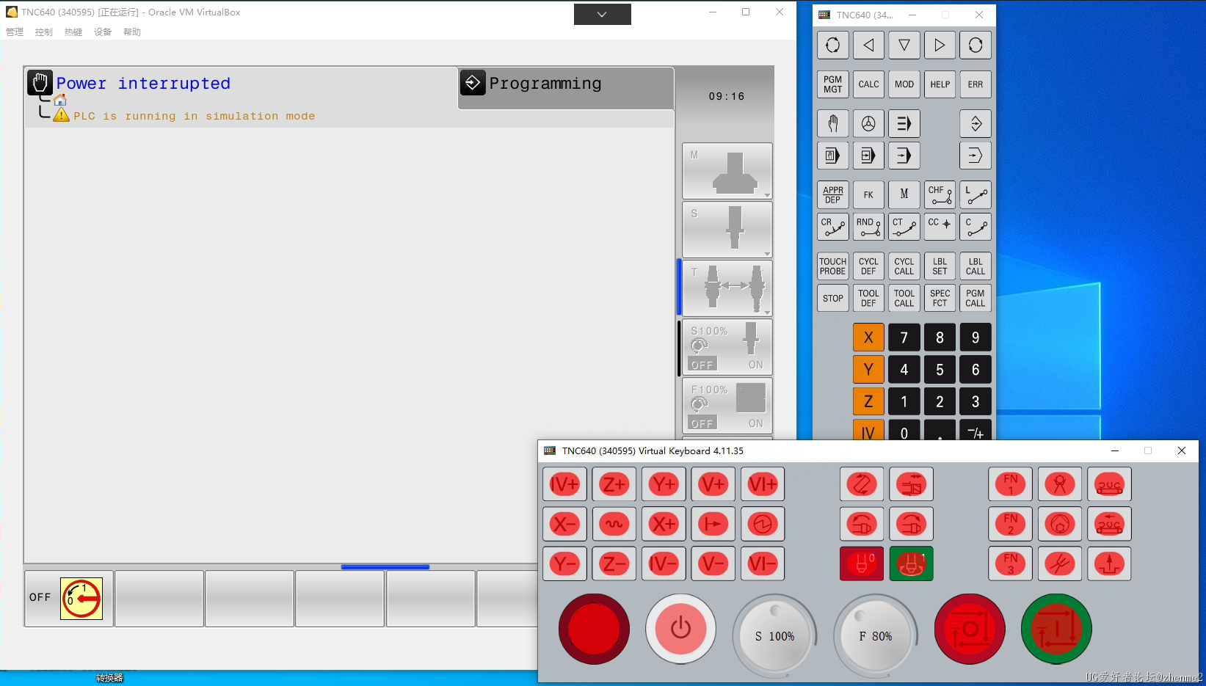
Task: Click the CALC key
Action: click(868, 84)
